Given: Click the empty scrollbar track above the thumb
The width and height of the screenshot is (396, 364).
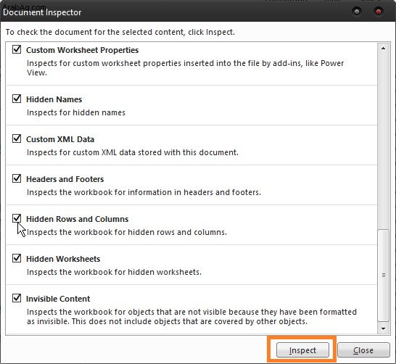Looking at the screenshot, I should coord(383,141).
